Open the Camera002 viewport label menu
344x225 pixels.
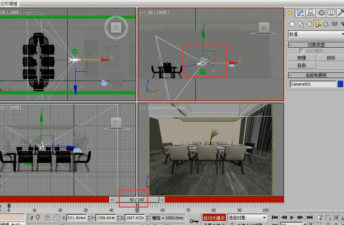coord(159,108)
